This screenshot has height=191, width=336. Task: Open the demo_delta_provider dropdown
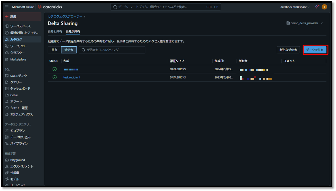[305, 23]
